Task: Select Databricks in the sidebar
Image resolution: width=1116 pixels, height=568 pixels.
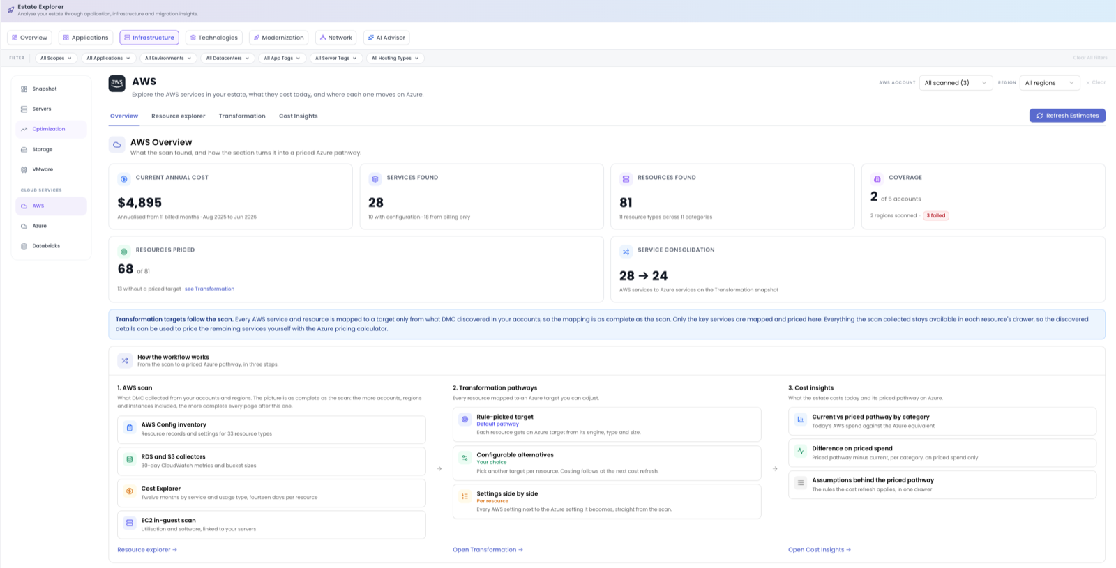Action: (x=52, y=246)
